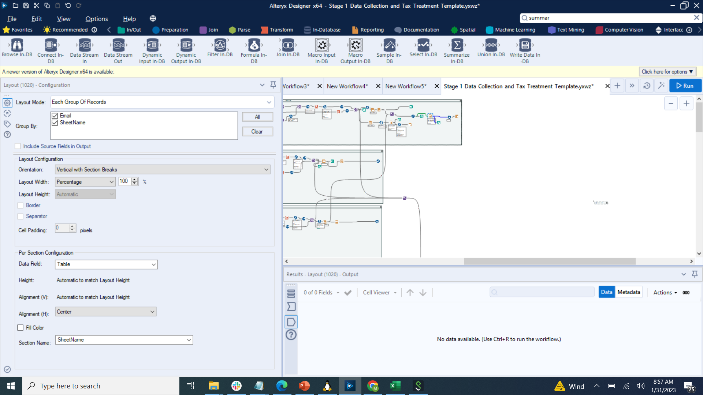This screenshot has height=395, width=703.
Task: Select the Macro Input In-DB tool
Action: tap(321, 50)
